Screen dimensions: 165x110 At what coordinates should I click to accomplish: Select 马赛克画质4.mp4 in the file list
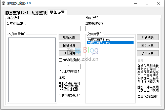pos(110,43)
